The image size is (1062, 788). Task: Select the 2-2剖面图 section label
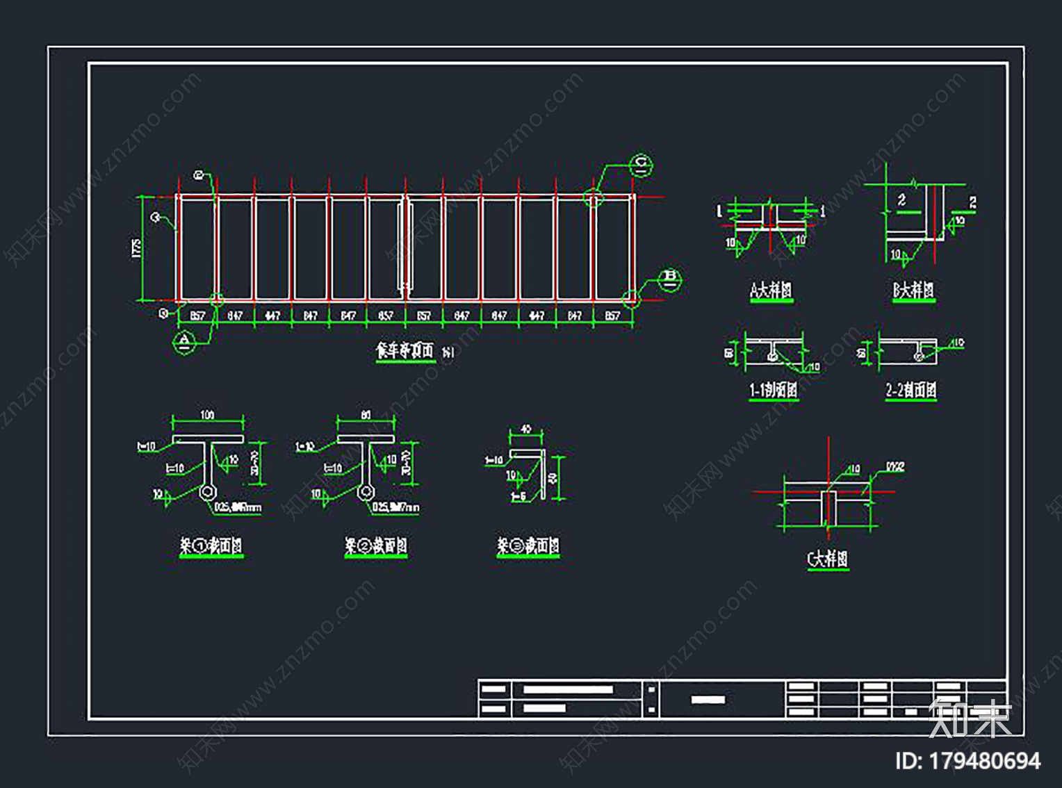pos(911,391)
